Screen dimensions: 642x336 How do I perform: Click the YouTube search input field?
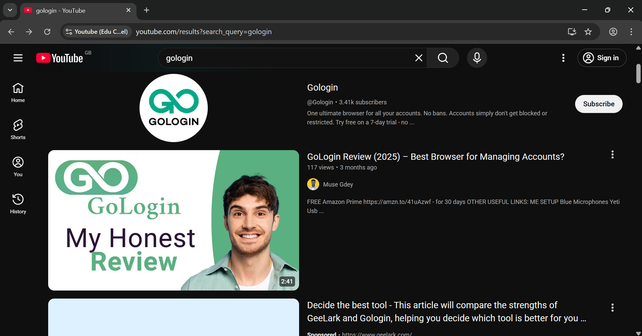(x=284, y=58)
